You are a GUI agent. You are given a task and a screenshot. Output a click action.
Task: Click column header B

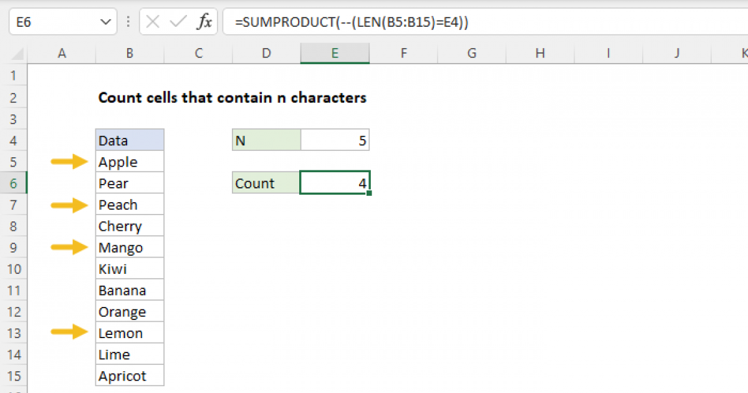coord(129,54)
